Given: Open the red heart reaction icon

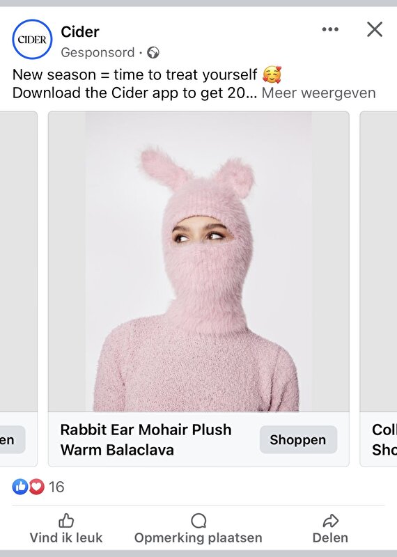Looking at the screenshot, I should 36,487.
